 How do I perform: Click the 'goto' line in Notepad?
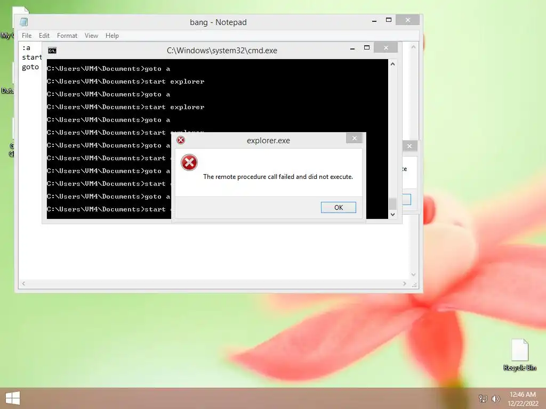click(30, 67)
